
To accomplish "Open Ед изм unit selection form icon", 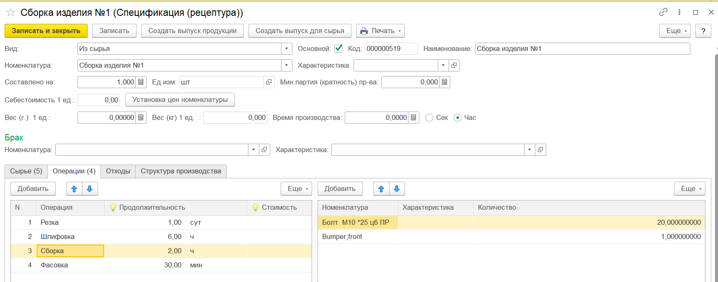I will pos(269,82).
